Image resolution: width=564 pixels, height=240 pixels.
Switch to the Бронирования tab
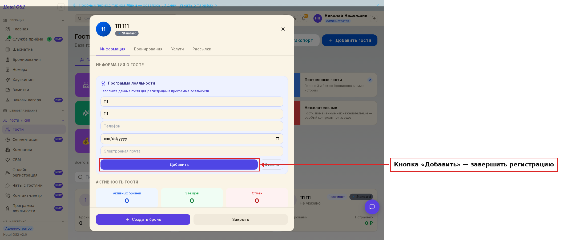pos(148,49)
